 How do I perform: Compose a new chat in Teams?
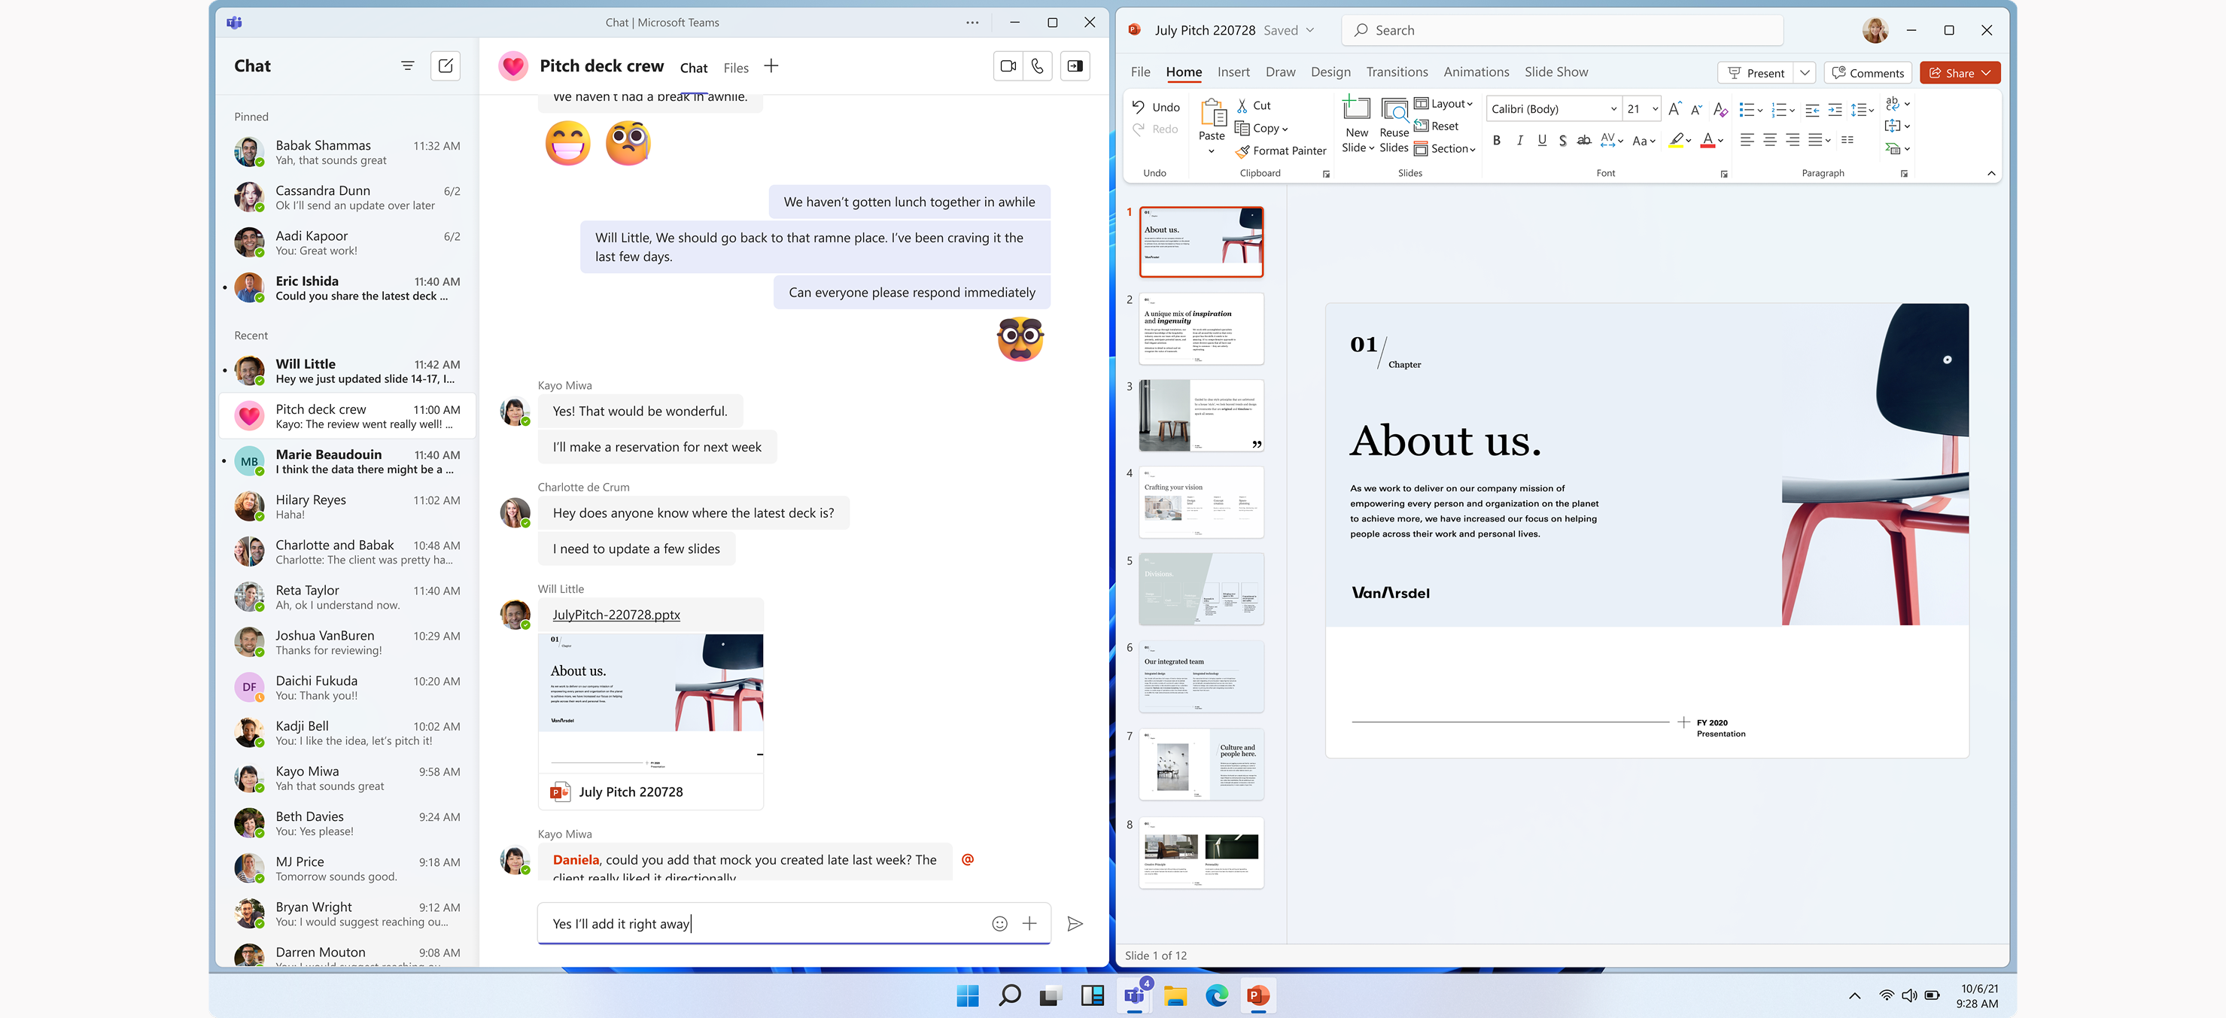click(445, 65)
